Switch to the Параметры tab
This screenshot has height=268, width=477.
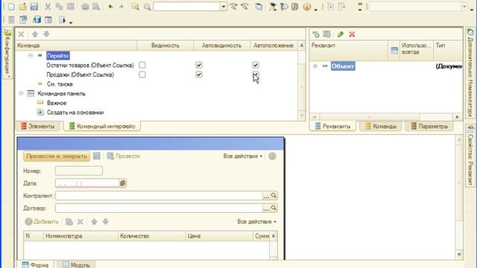point(429,126)
